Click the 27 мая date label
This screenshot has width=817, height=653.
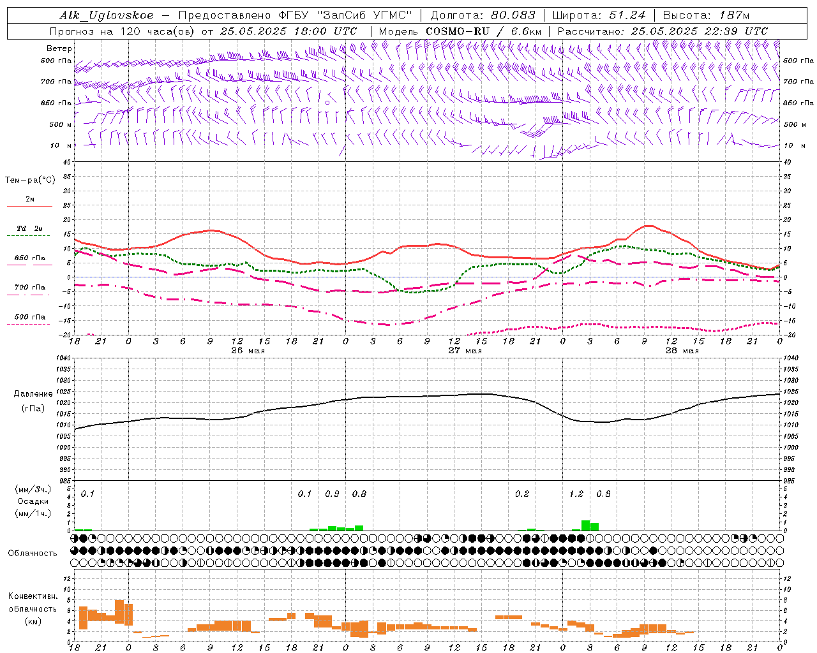click(465, 351)
